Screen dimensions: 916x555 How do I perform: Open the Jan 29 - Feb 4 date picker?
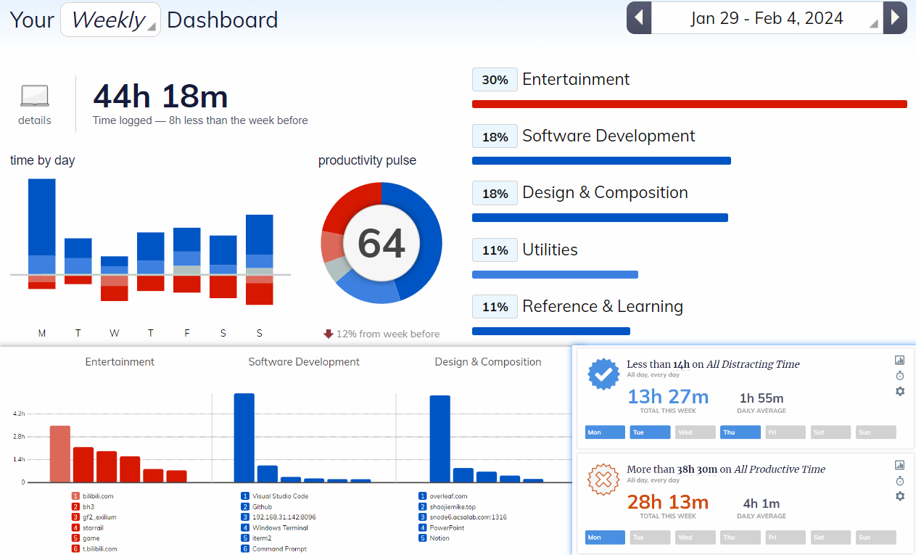(767, 18)
